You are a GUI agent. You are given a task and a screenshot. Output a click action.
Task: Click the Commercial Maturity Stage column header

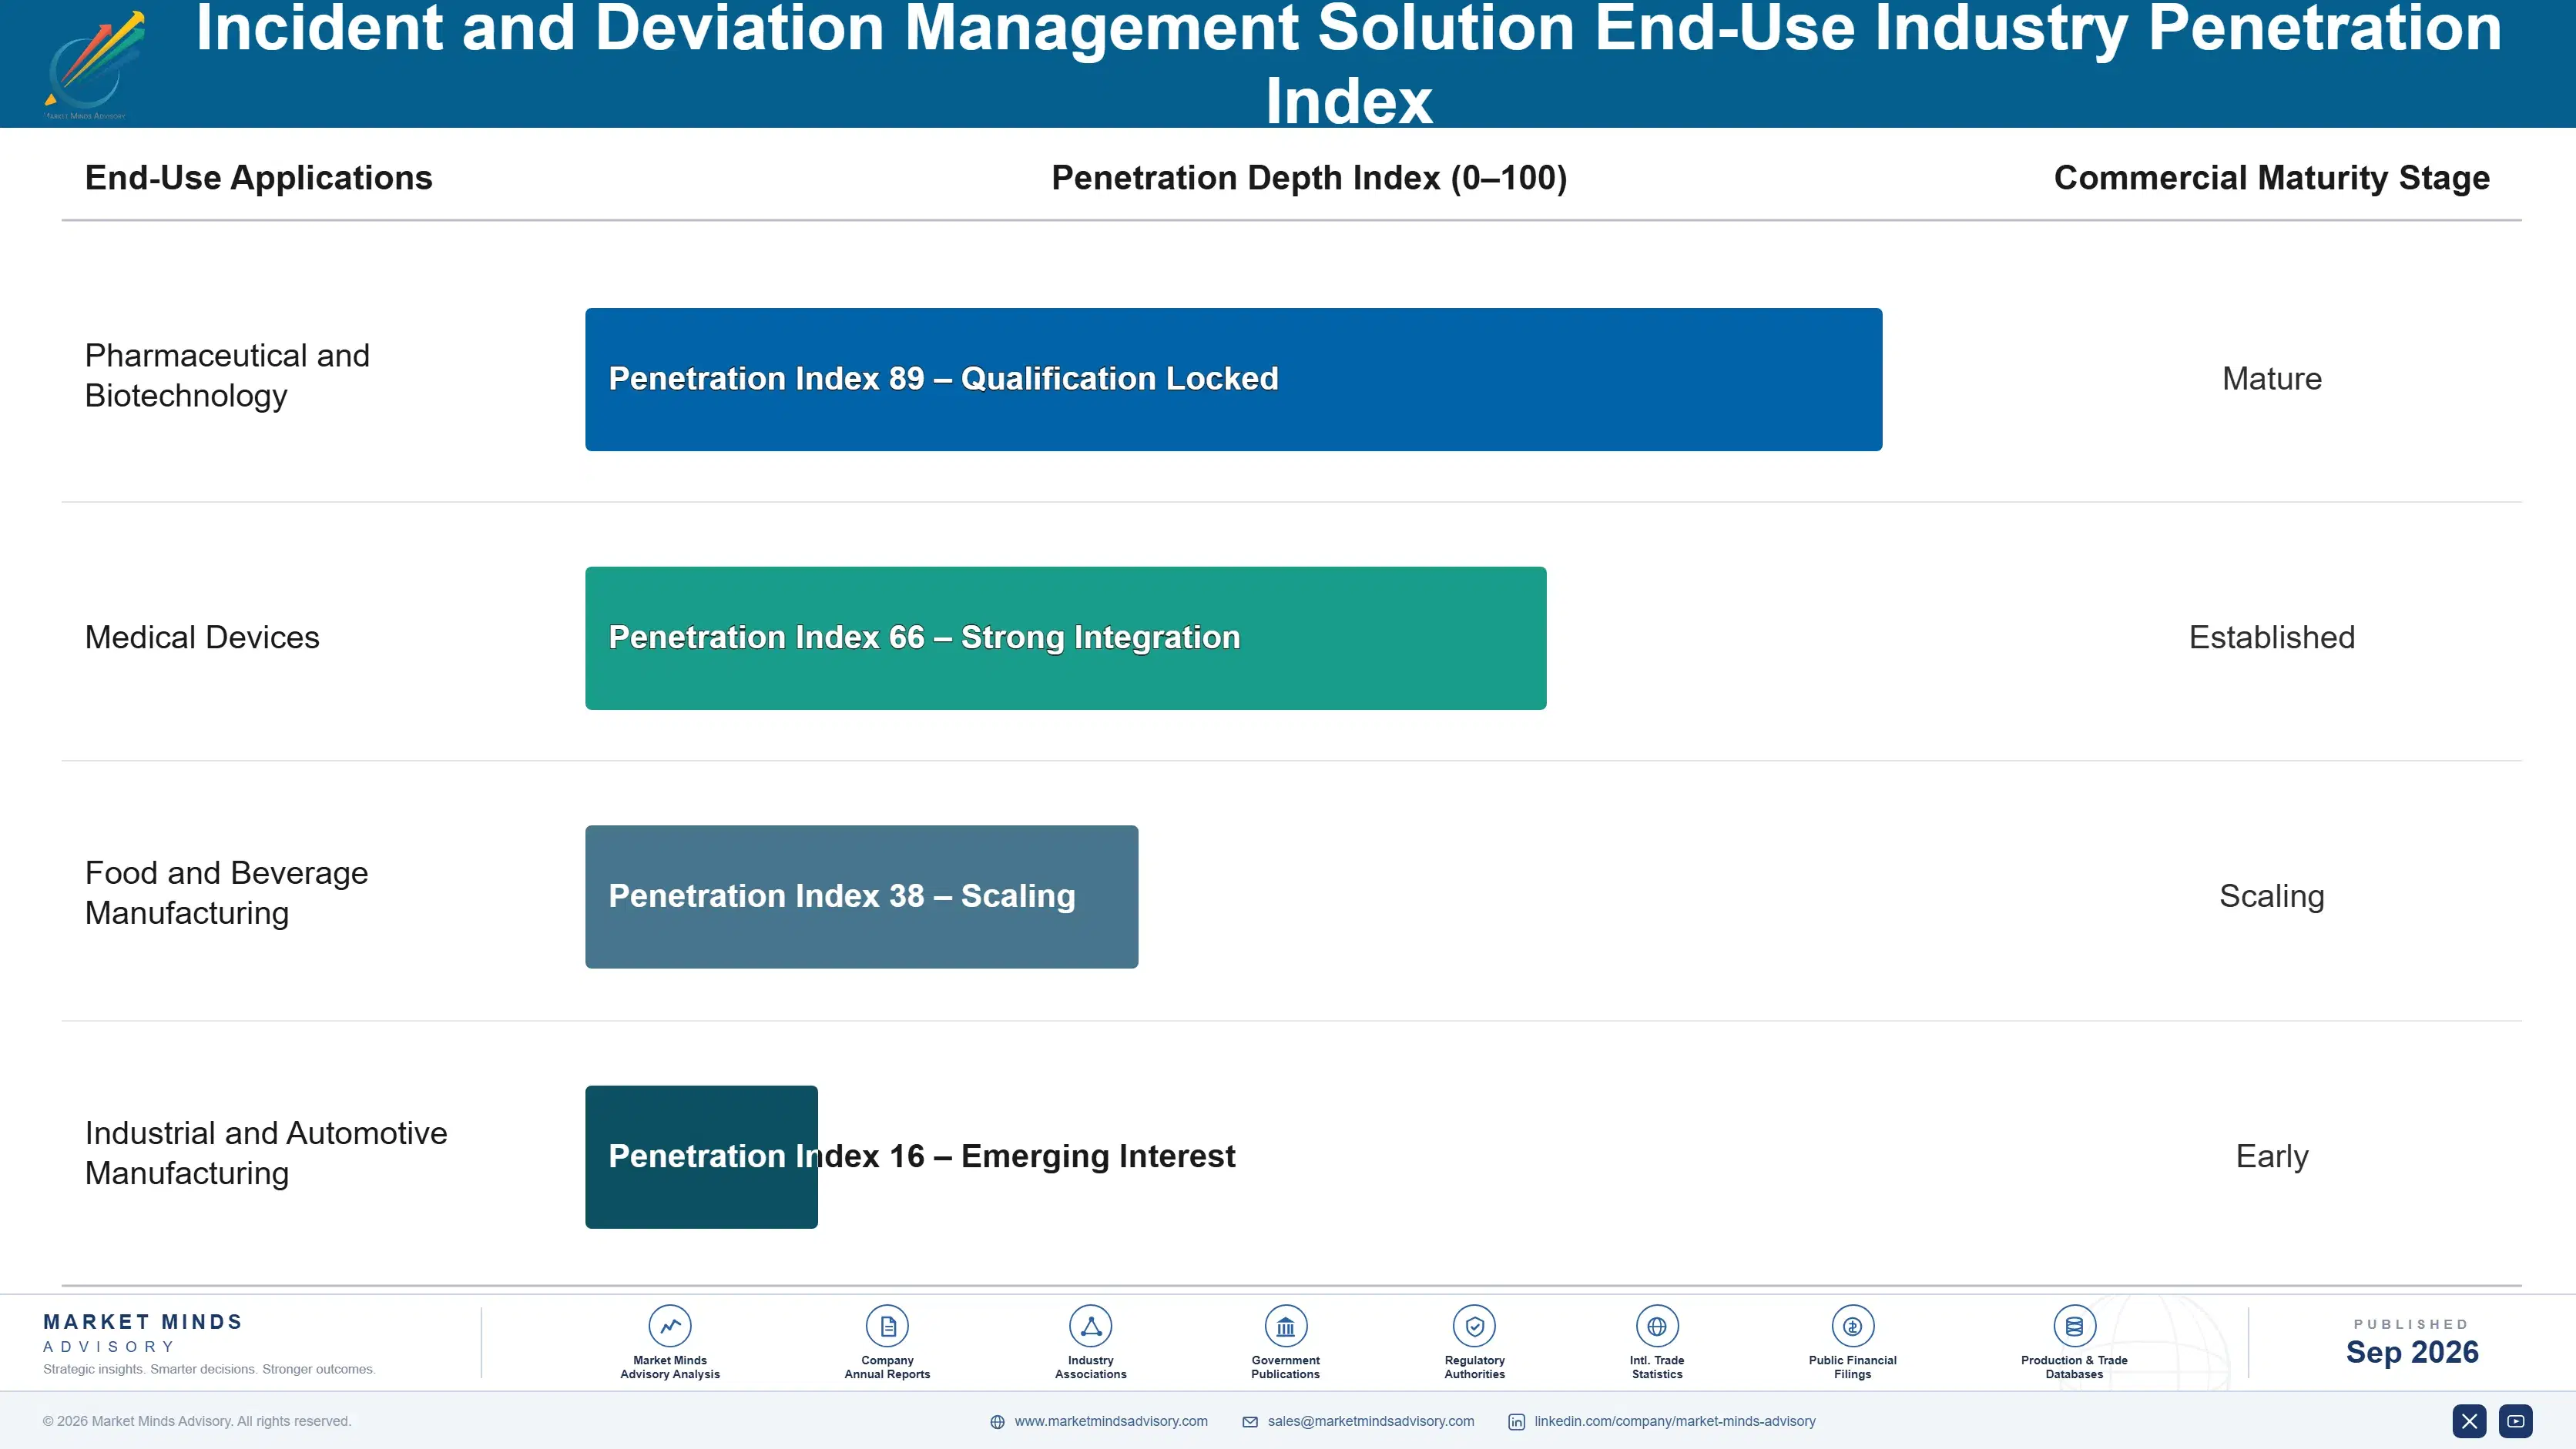point(2271,178)
